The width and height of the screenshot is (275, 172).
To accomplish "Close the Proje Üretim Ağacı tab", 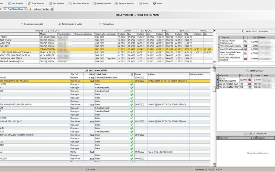I will (25, 9).
